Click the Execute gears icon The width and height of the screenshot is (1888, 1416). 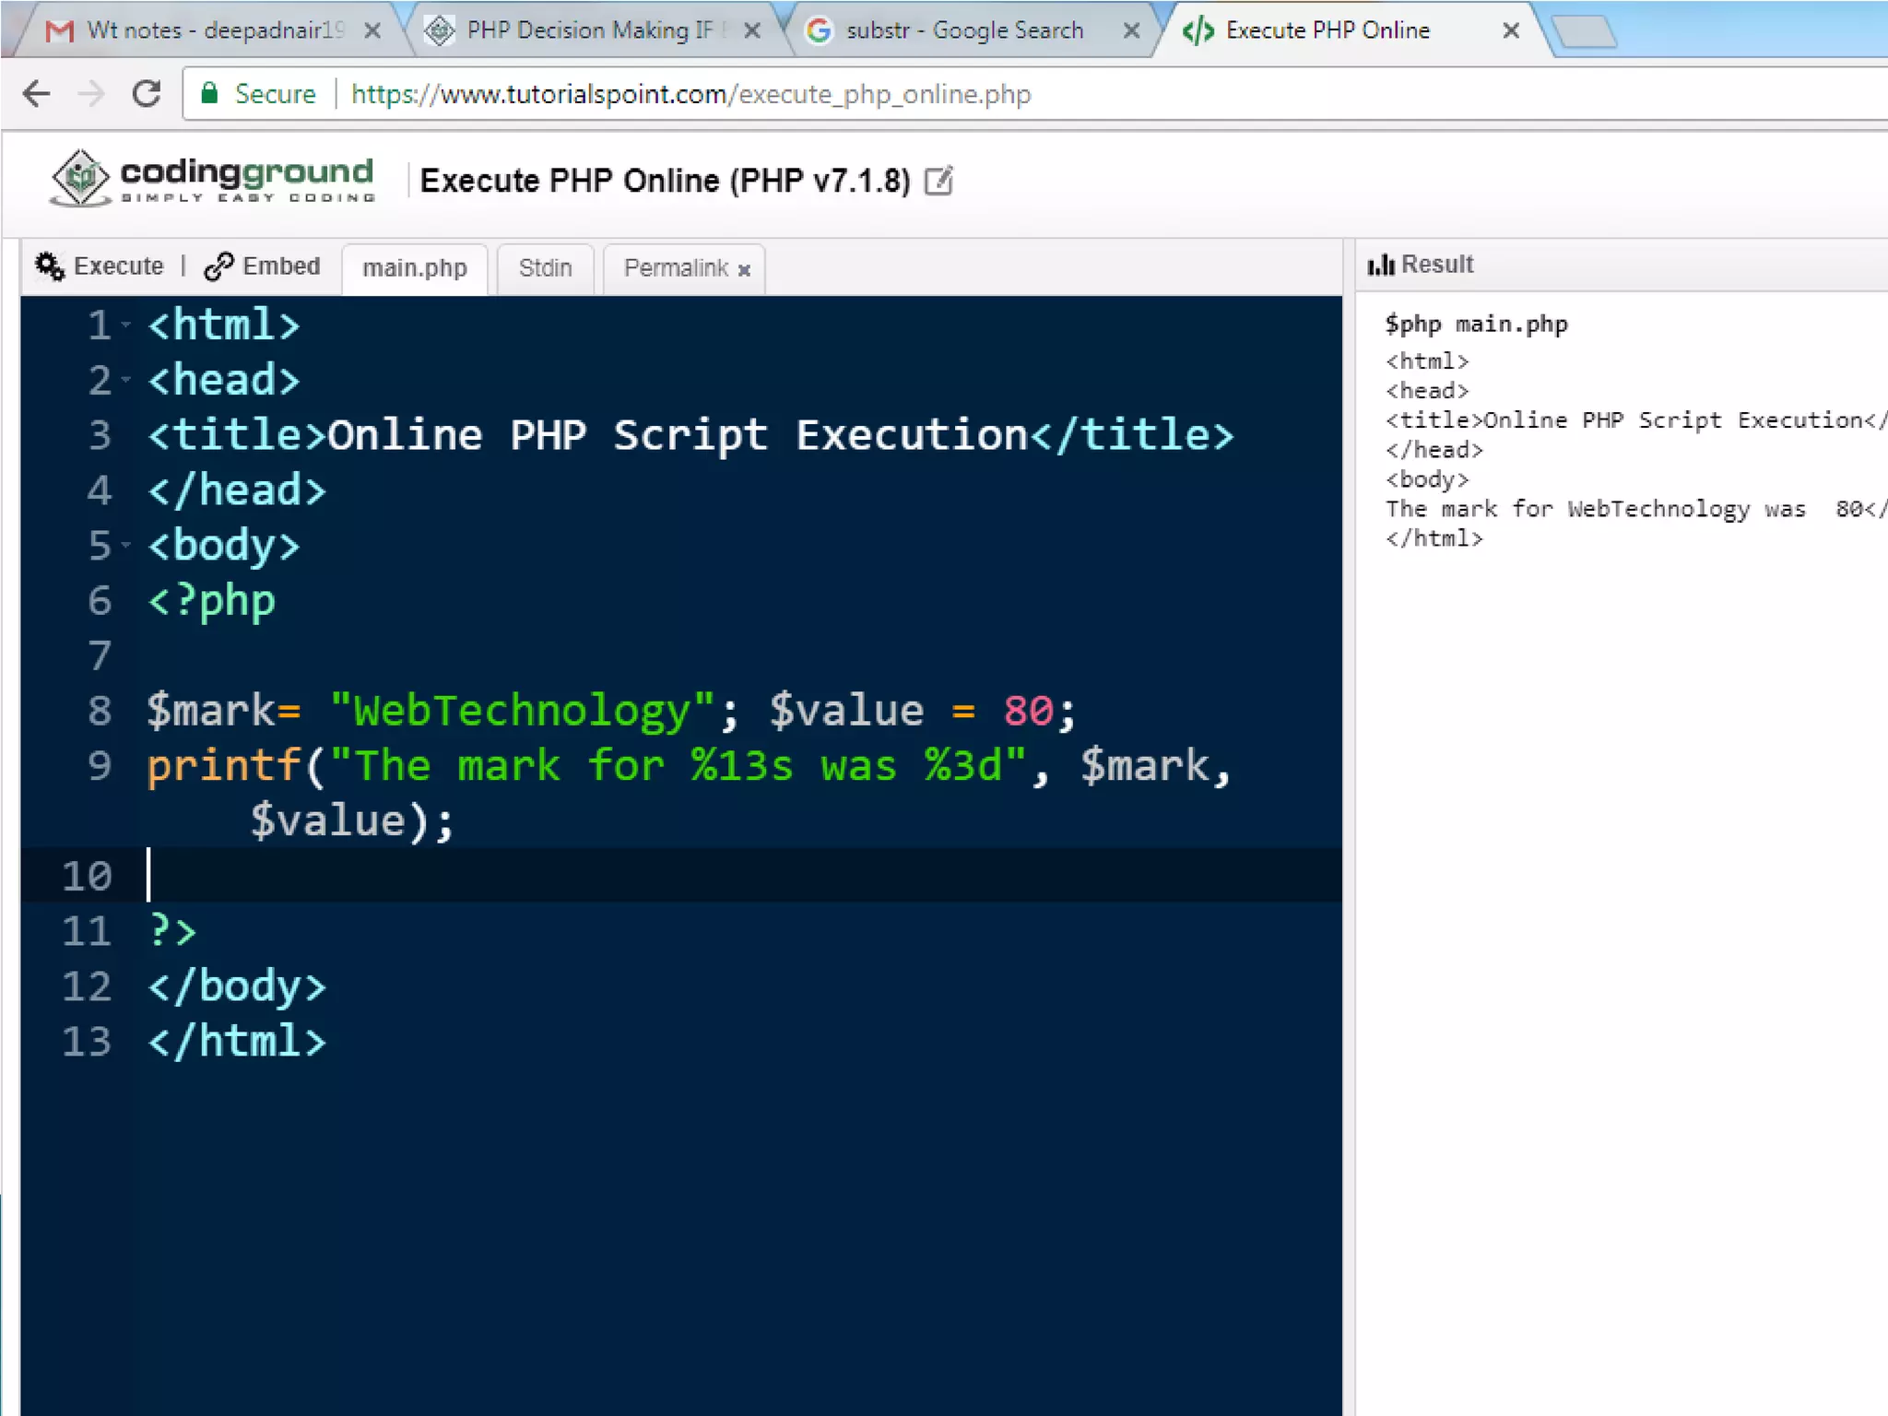click(50, 266)
